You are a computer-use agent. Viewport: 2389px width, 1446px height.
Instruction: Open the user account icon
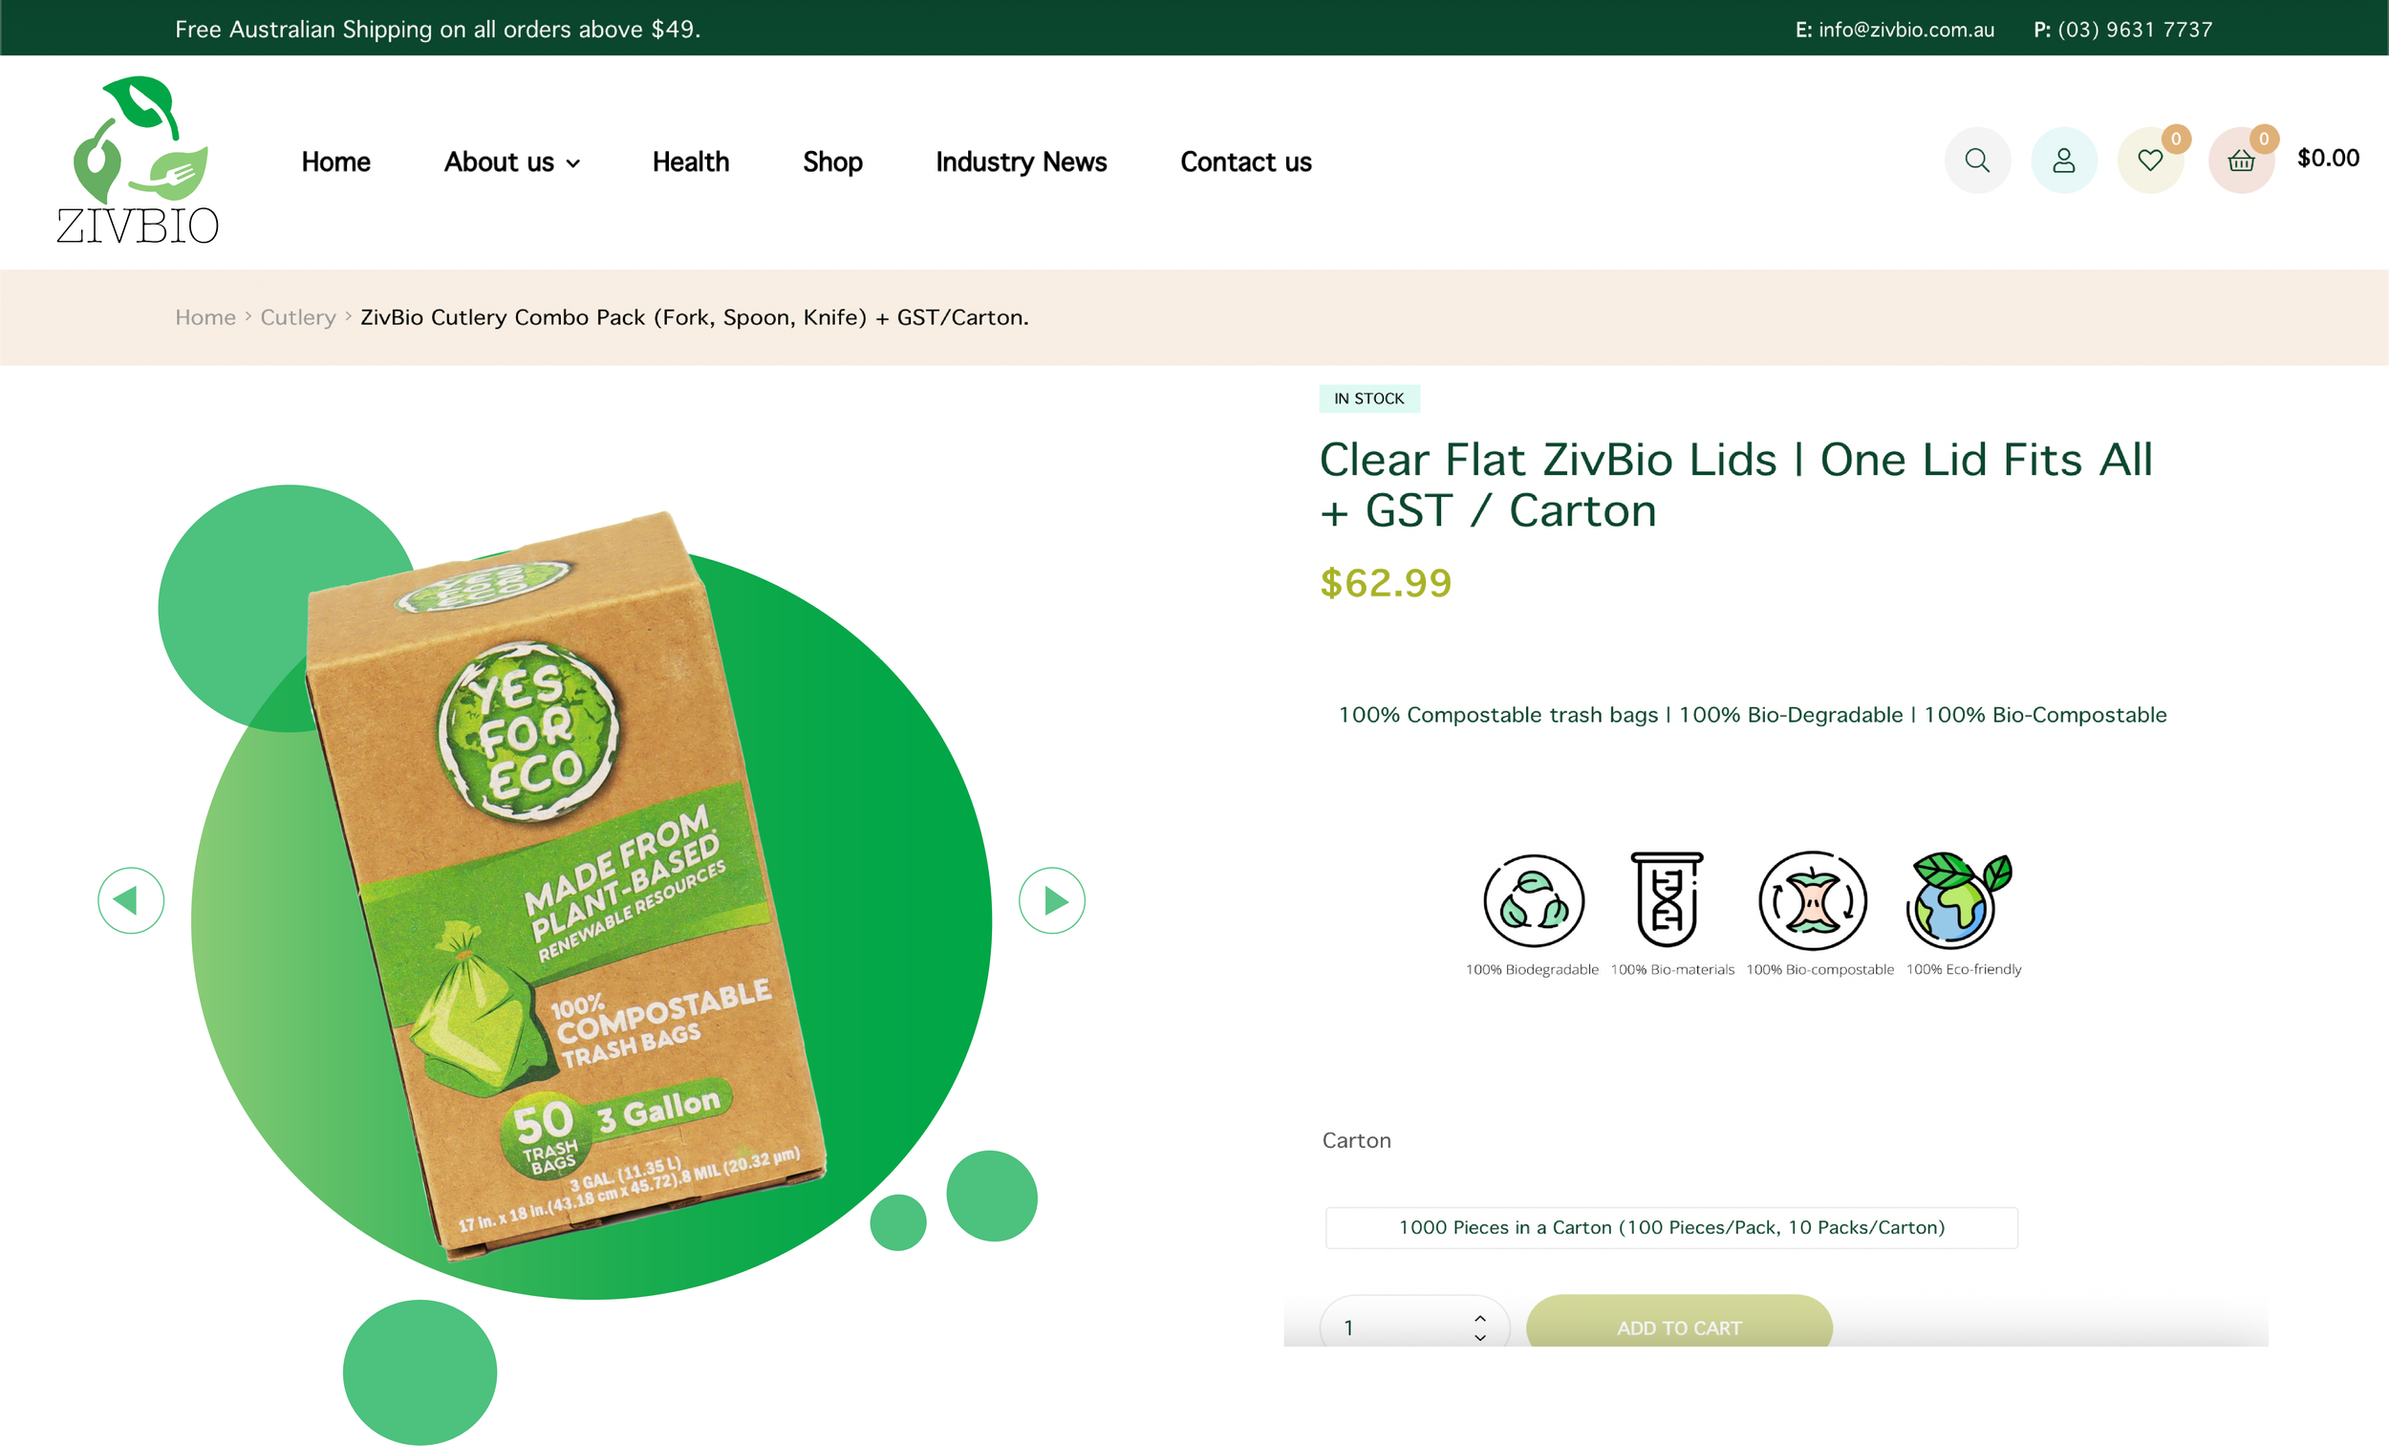[2063, 160]
